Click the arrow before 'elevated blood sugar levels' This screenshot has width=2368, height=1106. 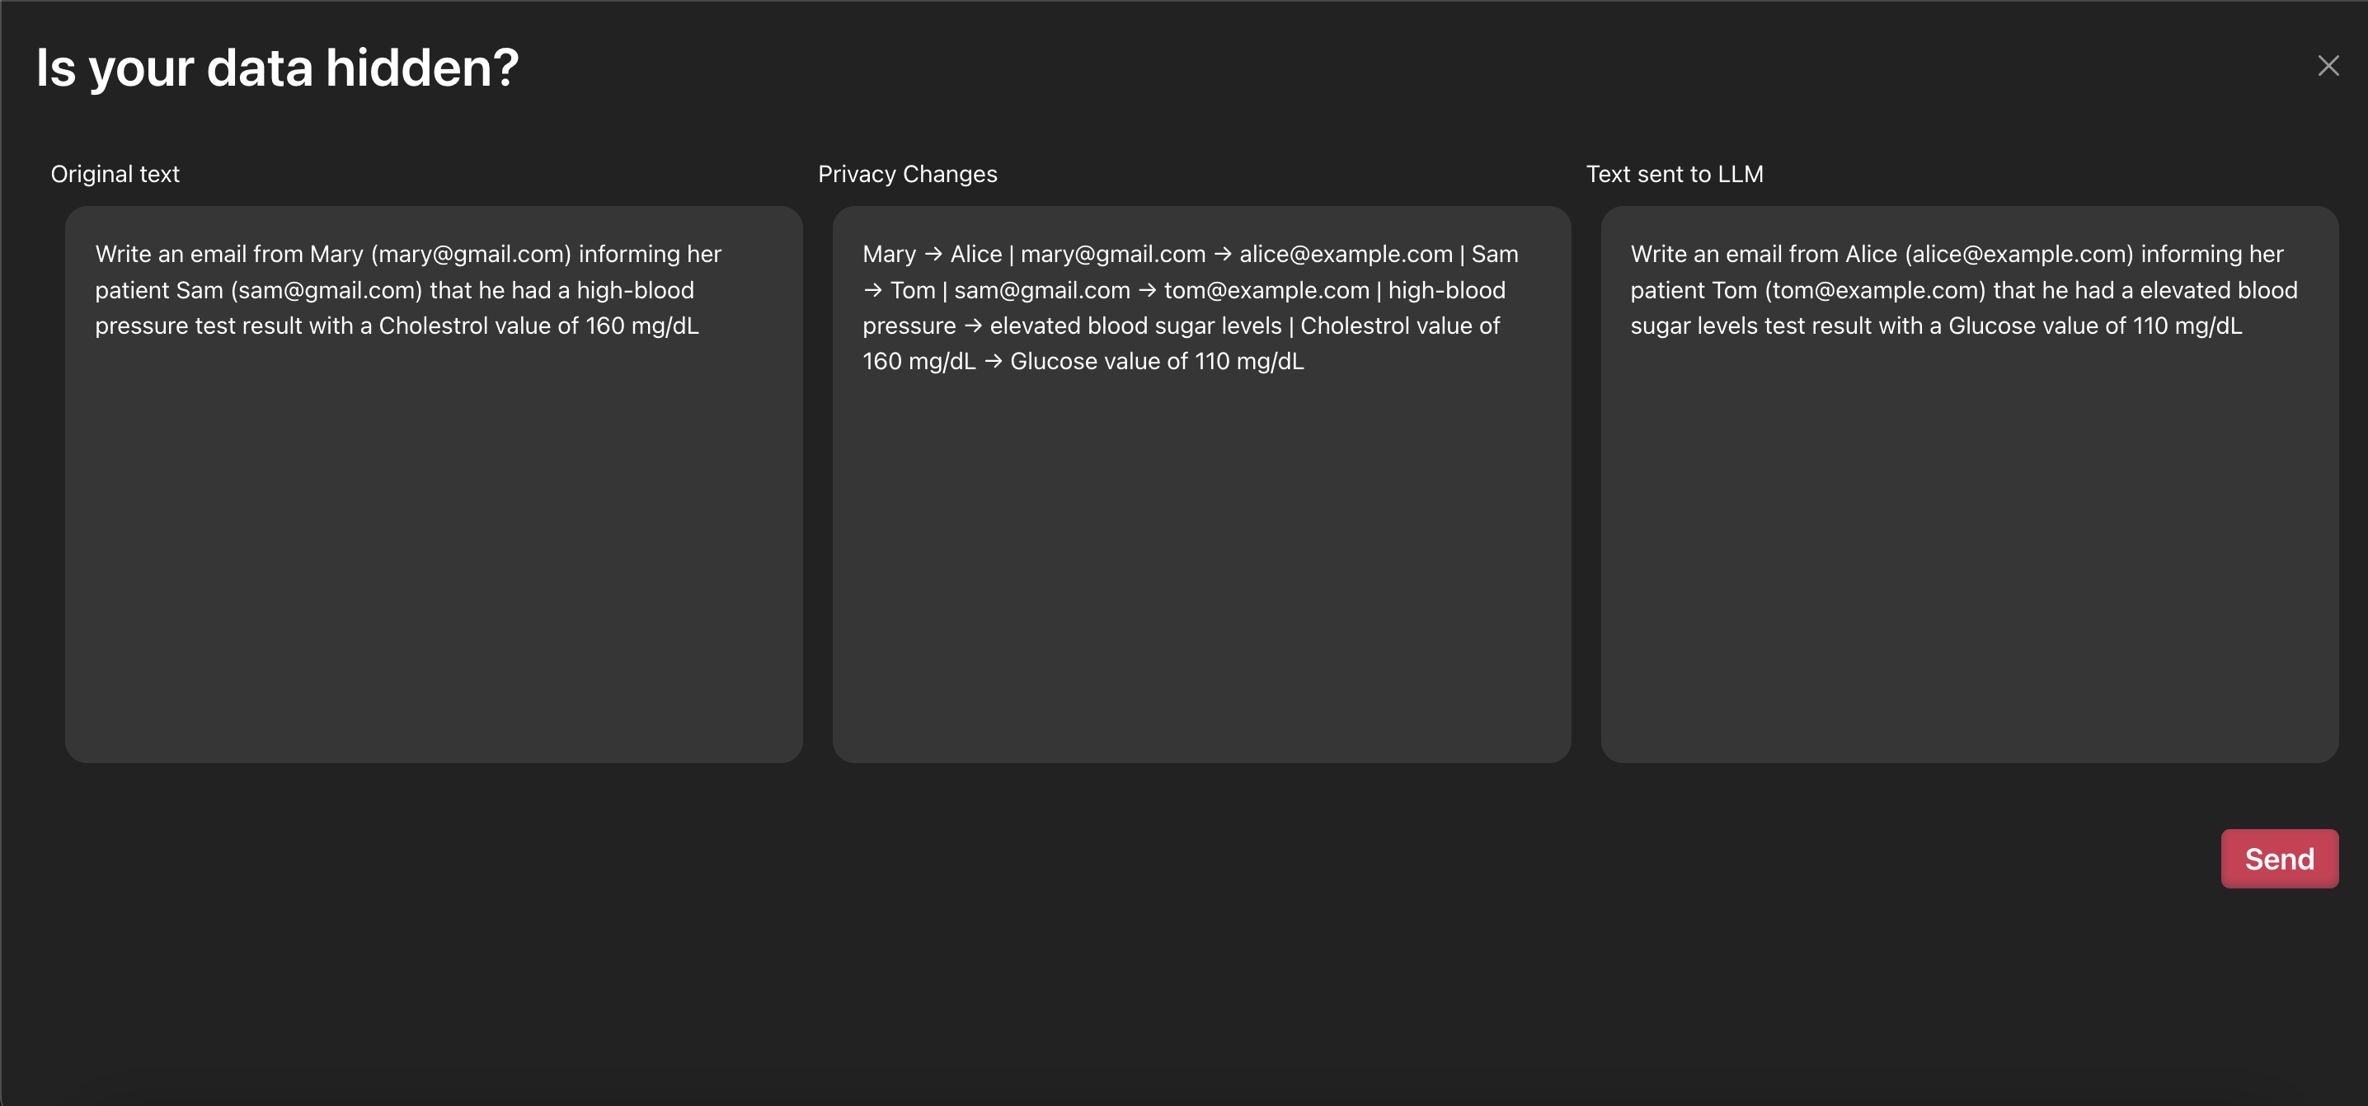point(973,326)
